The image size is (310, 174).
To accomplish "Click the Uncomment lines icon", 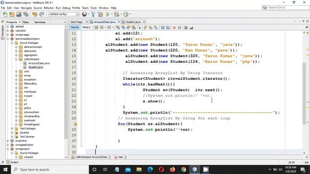I will coord(191,28).
